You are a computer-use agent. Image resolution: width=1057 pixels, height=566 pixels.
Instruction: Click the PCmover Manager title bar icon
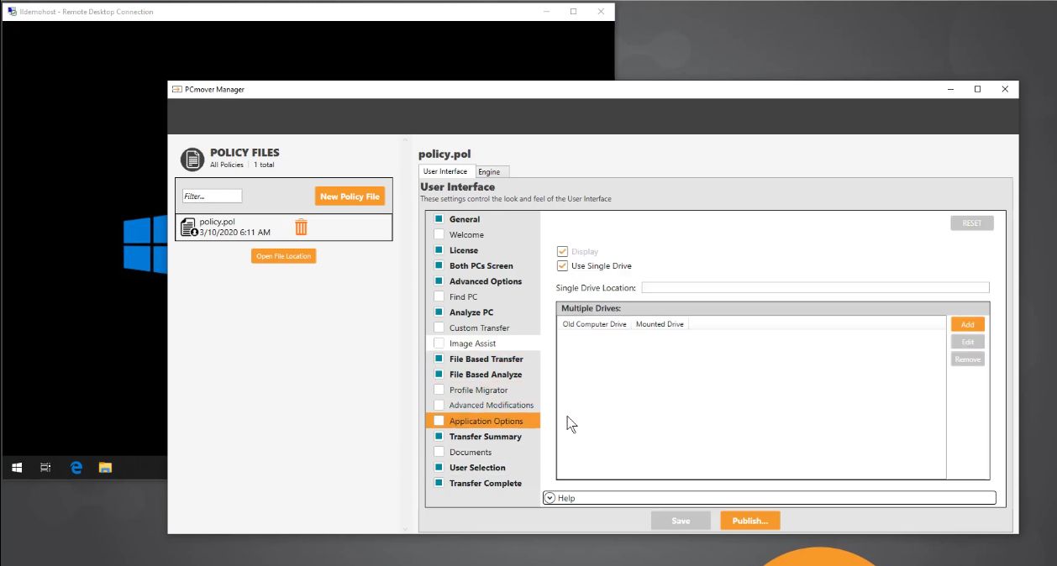click(176, 89)
